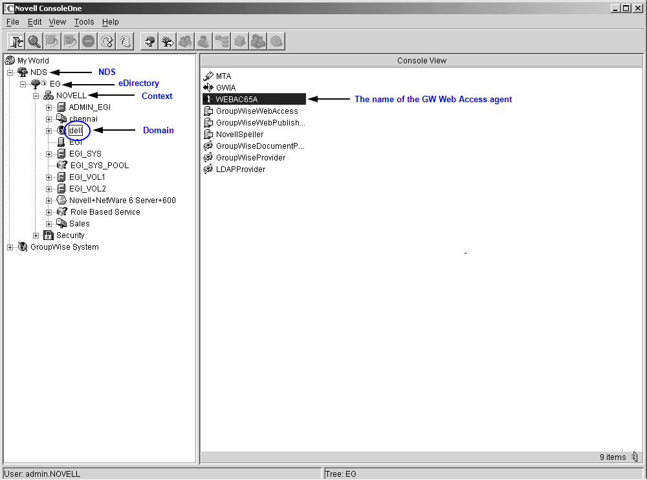Click the New Group toolbar icon

click(x=186, y=41)
